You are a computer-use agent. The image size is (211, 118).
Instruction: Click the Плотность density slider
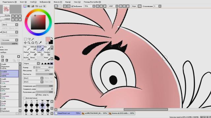coord(45,74)
